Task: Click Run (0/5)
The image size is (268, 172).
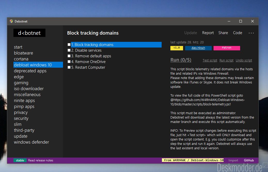Action: click(x=181, y=60)
